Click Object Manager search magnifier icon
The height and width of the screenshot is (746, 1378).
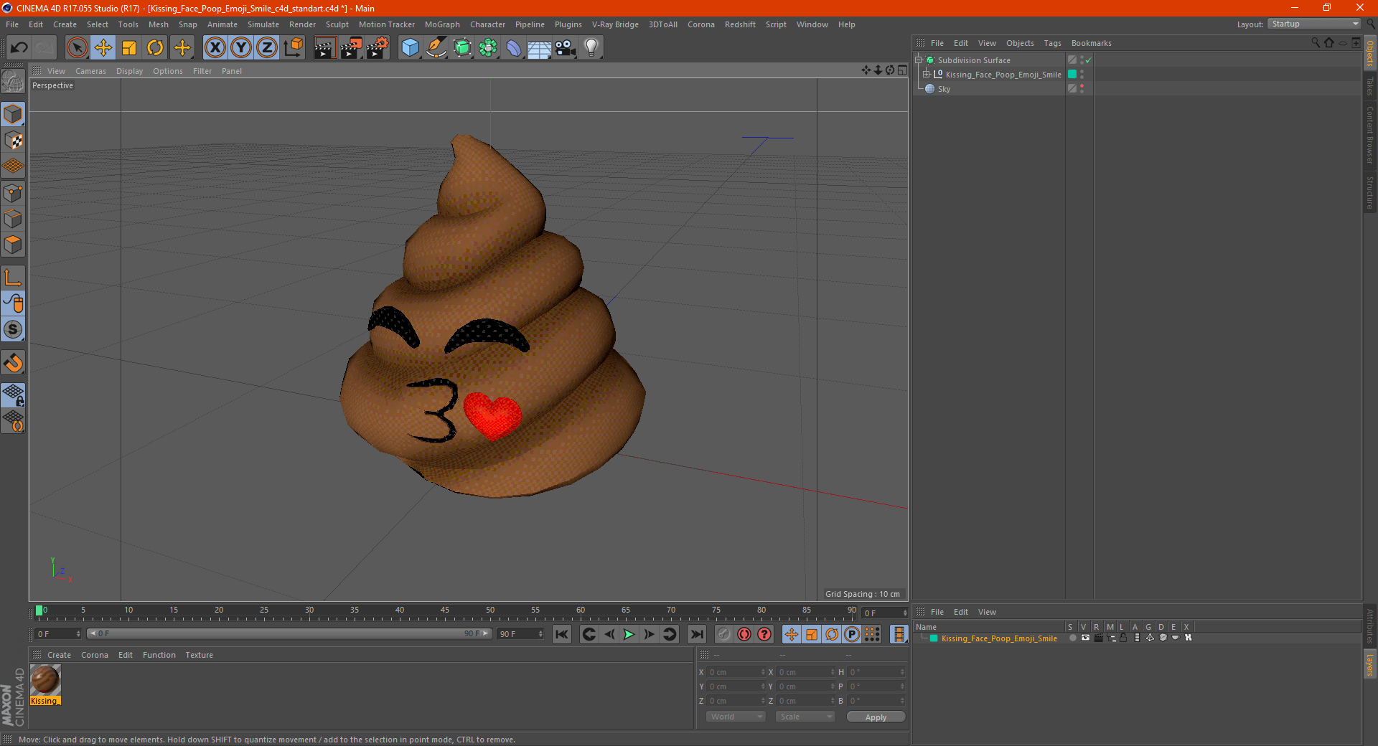1316,43
